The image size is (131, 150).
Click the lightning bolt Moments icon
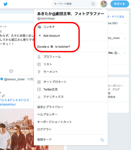click(39, 72)
